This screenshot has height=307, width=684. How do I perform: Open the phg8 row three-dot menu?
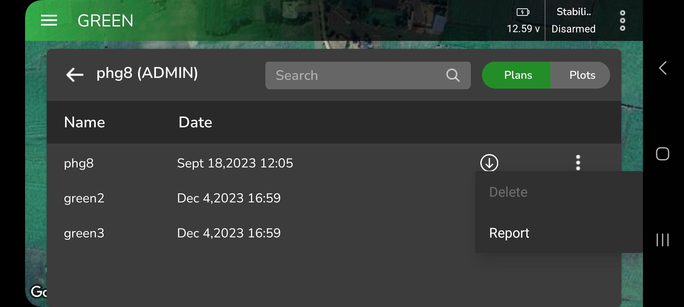coord(578,163)
